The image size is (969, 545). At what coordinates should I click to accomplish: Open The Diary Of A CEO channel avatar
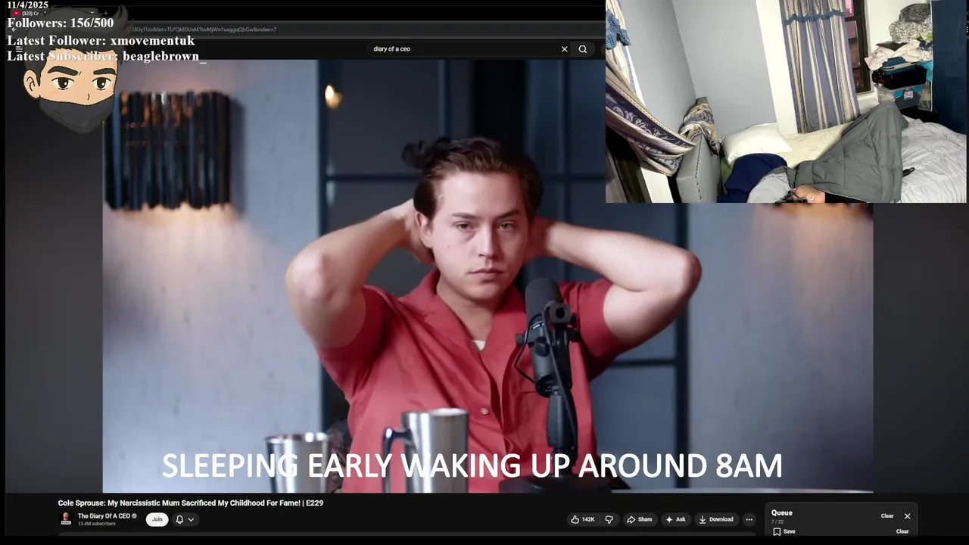(66, 519)
